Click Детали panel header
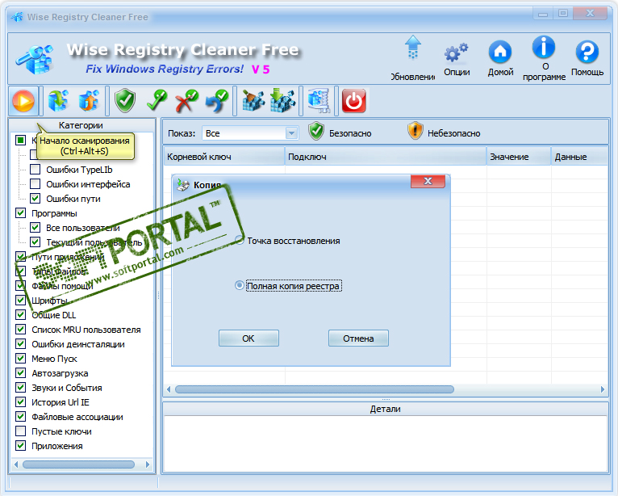This screenshot has width=618, height=496. pos(385,409)
